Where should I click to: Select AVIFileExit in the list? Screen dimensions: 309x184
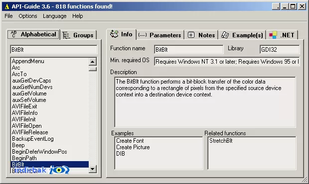pyautogui.click(x=50, y=106)
